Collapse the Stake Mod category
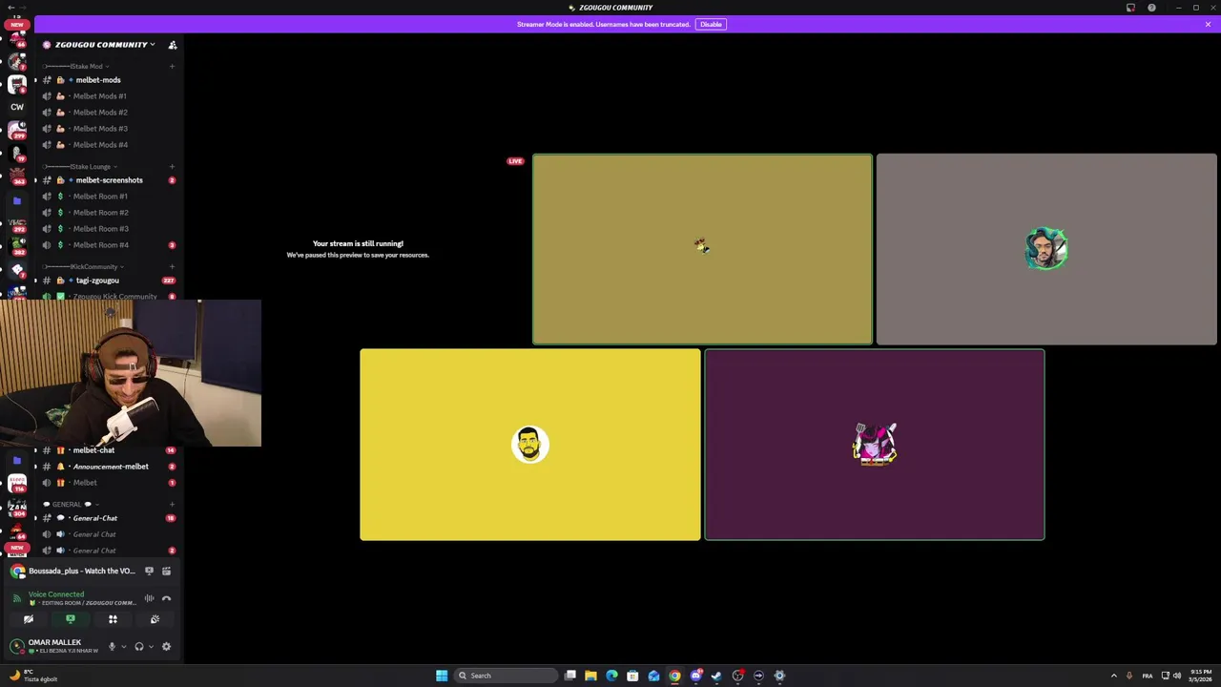Image resolution: width=1221 pixels, height=687 pixels. (76, 67)
